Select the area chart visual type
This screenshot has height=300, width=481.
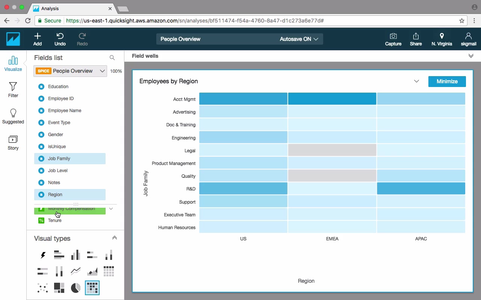[92, 271]
